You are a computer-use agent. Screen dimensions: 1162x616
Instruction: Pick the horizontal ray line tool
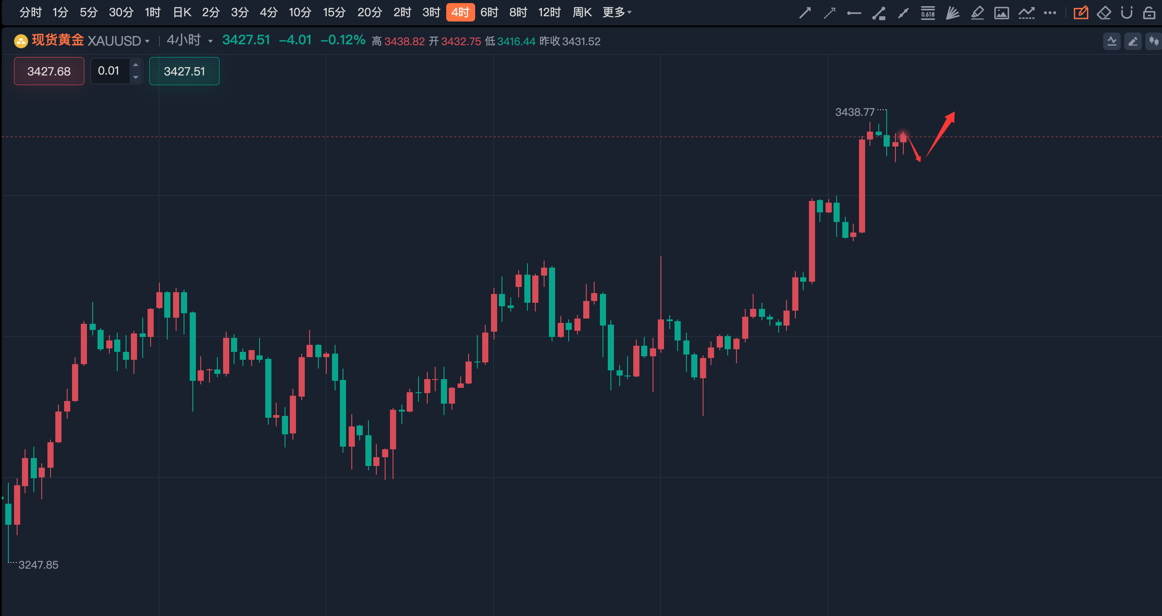point(853,13)
